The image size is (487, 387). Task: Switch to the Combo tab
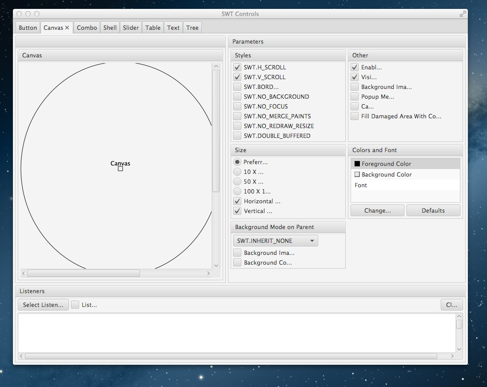click(87, 28)
